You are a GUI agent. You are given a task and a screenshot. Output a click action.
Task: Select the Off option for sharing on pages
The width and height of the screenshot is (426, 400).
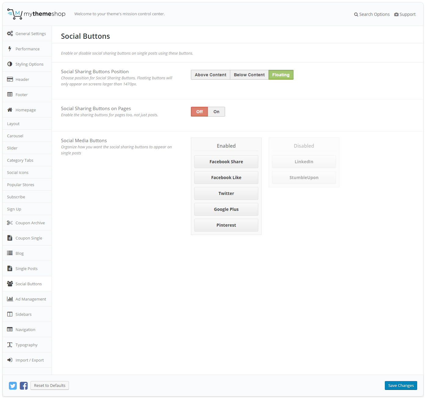pyautogui.click(x=199, y=112)
